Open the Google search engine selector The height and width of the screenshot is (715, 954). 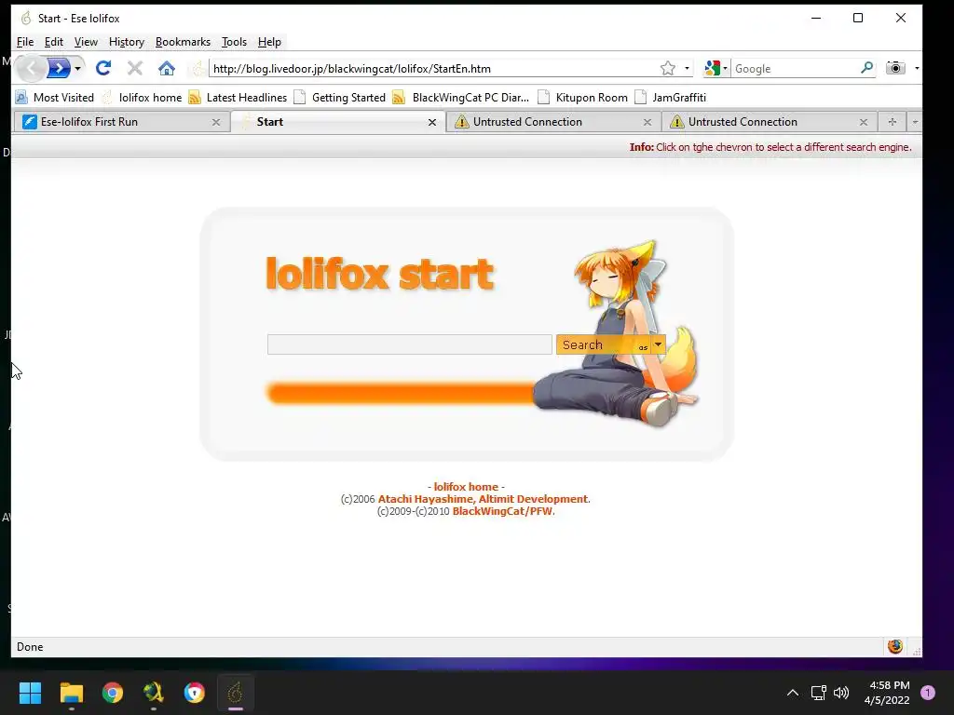pos(715,68)
